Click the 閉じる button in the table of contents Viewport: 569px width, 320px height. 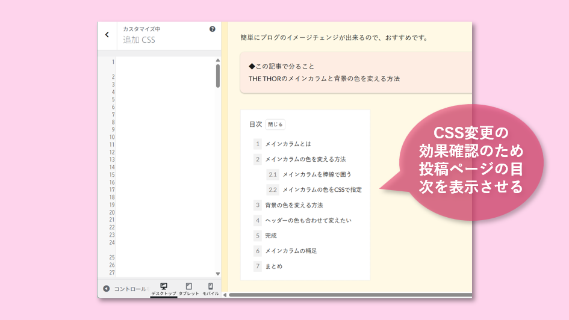(x=275, y=125)
